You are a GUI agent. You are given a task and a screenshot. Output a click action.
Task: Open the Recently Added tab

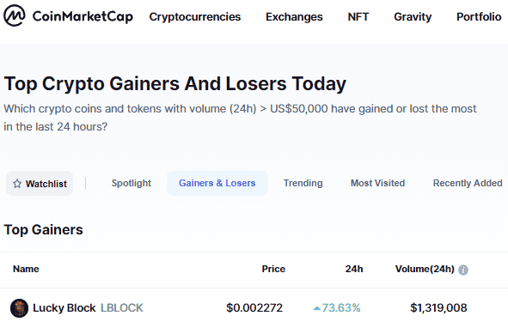point(468,183)
